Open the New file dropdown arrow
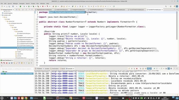The height and width of the screenshot is (100, 179). pyautogui.click(x=4, y=6)
